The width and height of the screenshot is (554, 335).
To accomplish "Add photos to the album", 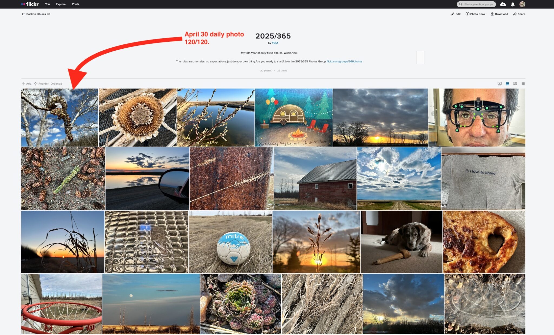I will point(27,84).
